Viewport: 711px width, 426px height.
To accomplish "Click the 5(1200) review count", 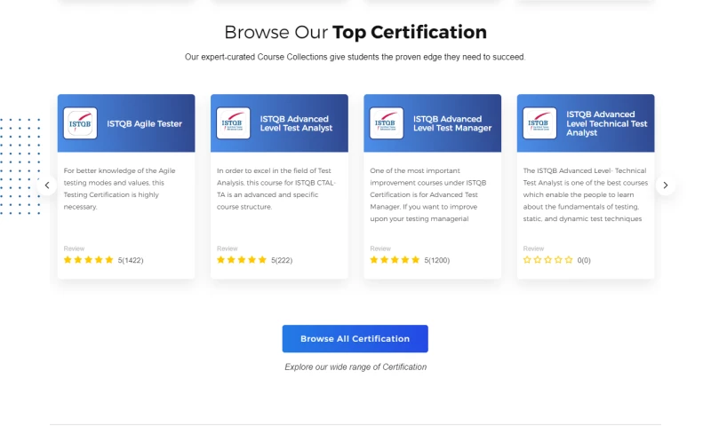I will 437,260.
